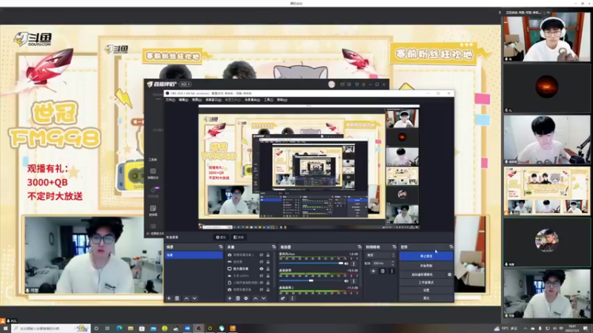Enable 工作室模式 studio mode
This screenshot has width=593, height=333.
coord(426,283)
